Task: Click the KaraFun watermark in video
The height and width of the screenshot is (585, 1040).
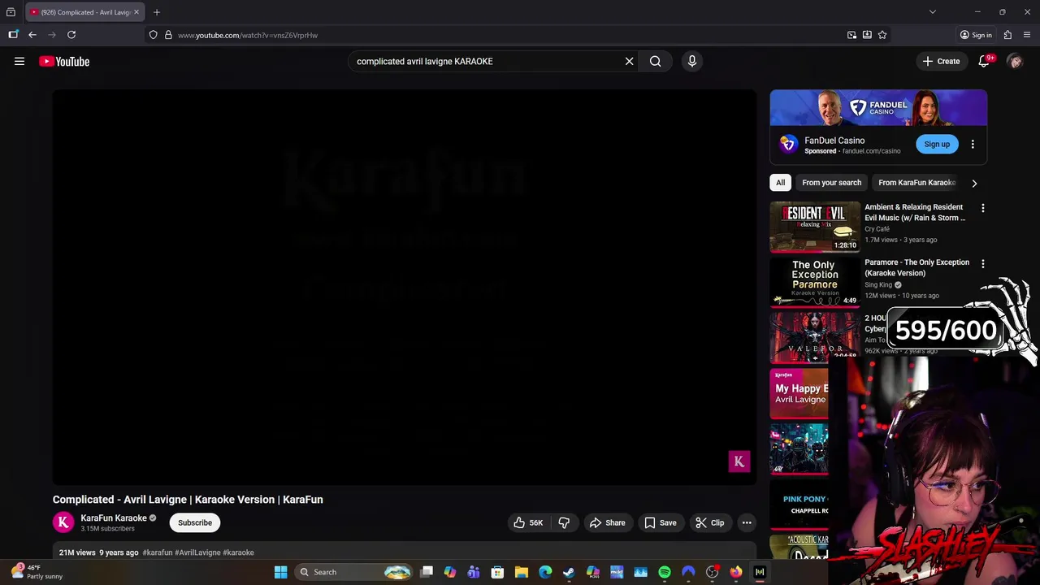Action: (739, 461)
